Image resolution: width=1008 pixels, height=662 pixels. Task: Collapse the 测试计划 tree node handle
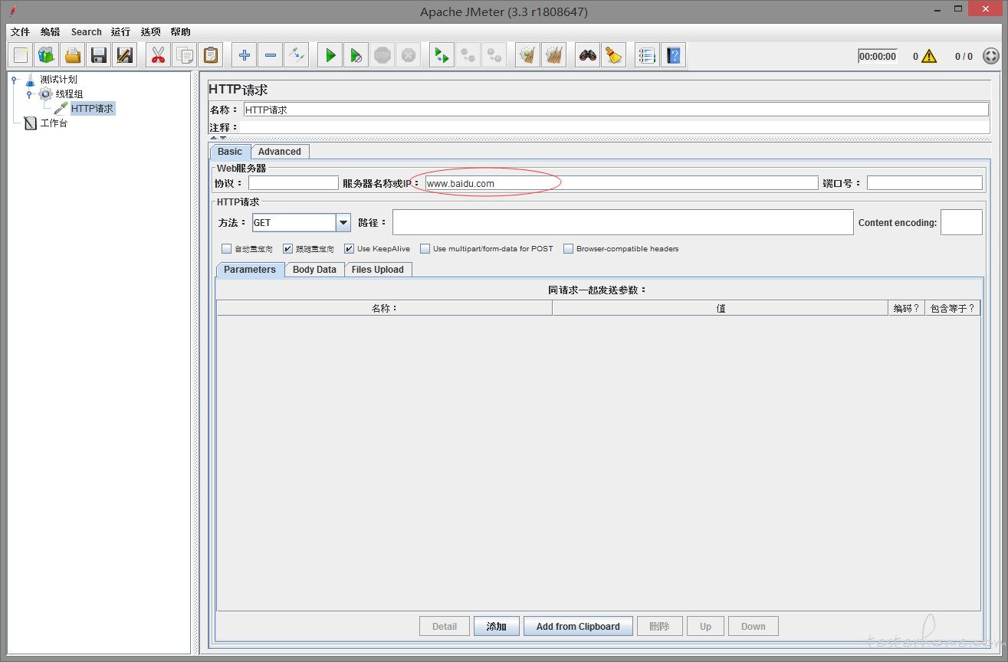pos(14,79)
